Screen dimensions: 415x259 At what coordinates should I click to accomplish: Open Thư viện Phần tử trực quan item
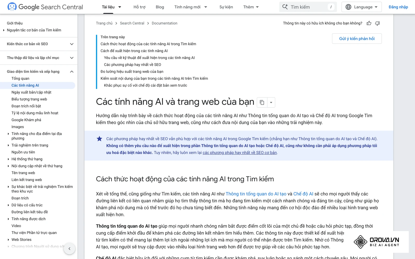click(x=34, y=233)
